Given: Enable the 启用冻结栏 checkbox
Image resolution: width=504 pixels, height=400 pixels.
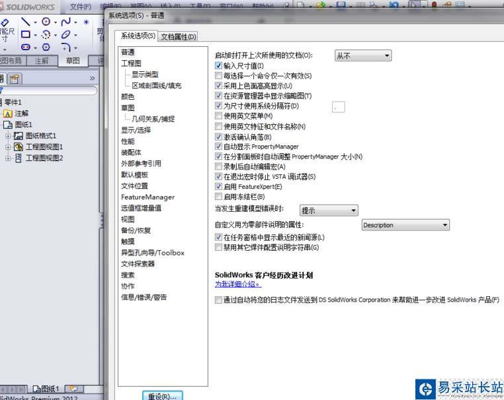Looking at the screenshot, I should tap(218, 196).
